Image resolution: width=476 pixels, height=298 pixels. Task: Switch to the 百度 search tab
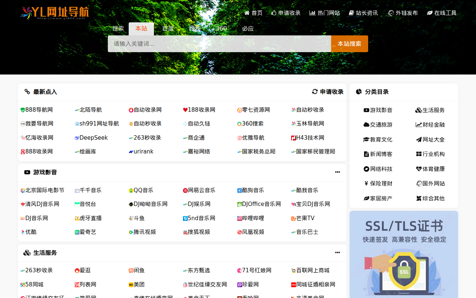coord(168,28)
